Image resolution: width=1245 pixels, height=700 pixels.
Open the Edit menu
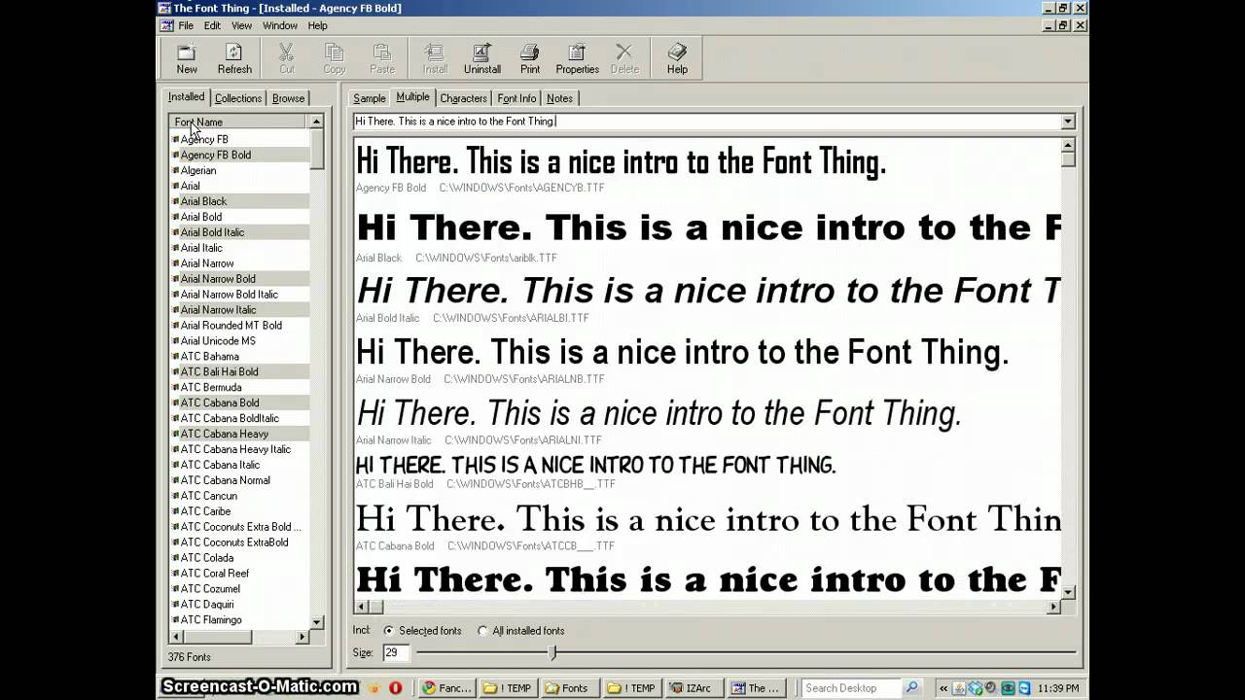[212, 25]
